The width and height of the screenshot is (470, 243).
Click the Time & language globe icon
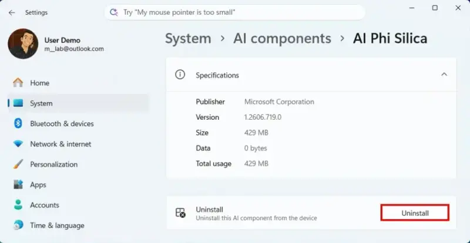click(18, 225)
